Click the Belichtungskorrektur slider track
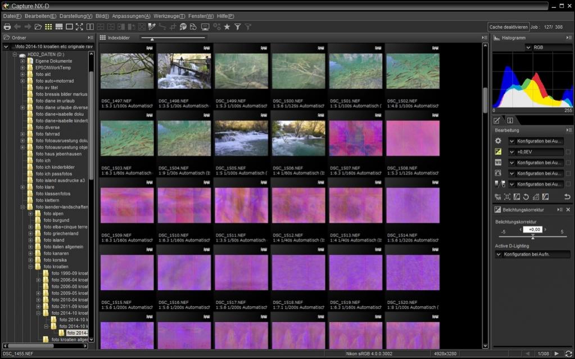The width and height of the screenshot is (575, 359). click(x=533, y=237)
